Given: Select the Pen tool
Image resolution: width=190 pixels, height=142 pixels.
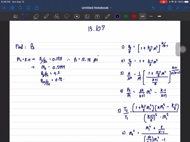Looking at the screenshot, I should [x=25, y=17].
